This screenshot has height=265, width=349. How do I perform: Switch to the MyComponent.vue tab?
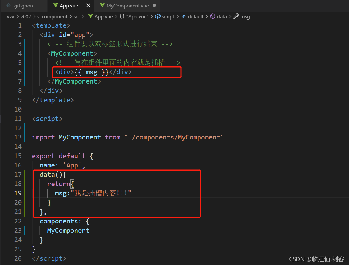pos(127,6)
